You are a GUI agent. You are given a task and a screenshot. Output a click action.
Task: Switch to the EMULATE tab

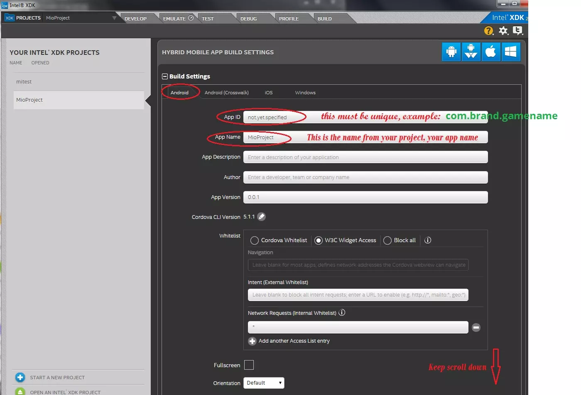(x=174, y=19)
